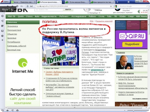The width and height of the screenshot is (150, 112).
Task: Open 'Сюжет: Выборы президента России - 2012' link
Action: (x=59, y=73)
